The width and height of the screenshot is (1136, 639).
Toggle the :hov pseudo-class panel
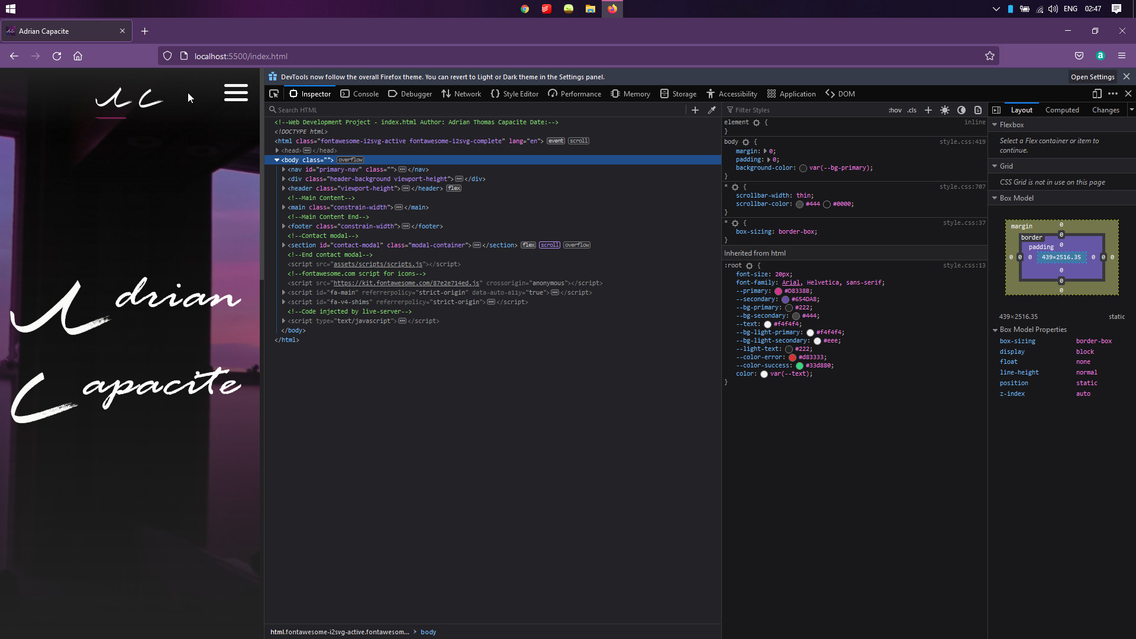point(895,110)
